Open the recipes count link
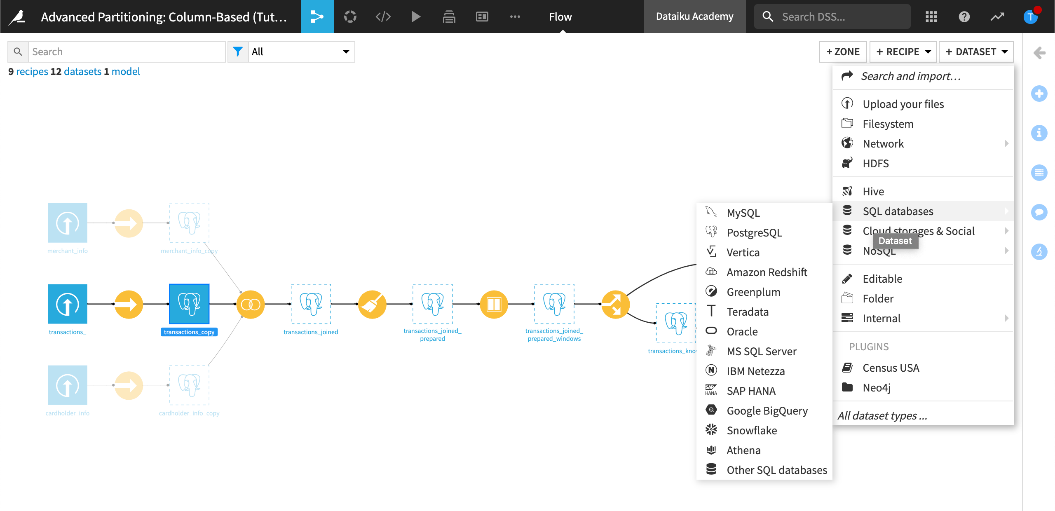This screenshot has height=511, width=1055. pyautogui.click(x=32, y=71)
